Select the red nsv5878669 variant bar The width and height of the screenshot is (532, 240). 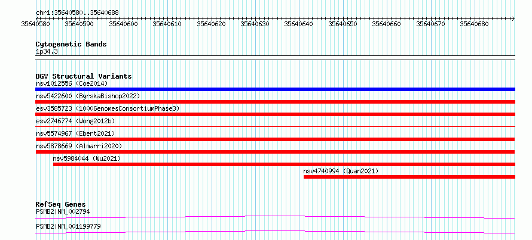point(275,152)
